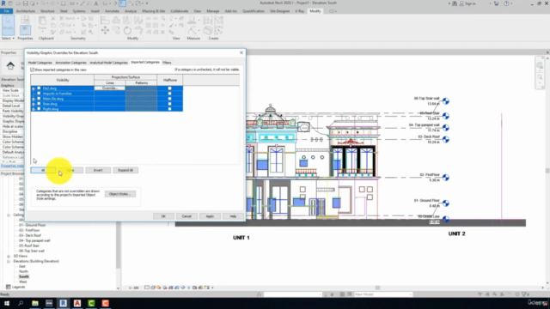Image resolution: width=550 pixels, height=309 pixels.
Task: Click the Expand All button
Action: (125, 170)
